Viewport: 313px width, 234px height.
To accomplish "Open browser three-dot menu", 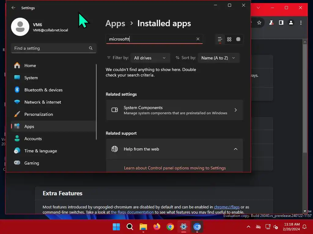I will click(301, 23).
